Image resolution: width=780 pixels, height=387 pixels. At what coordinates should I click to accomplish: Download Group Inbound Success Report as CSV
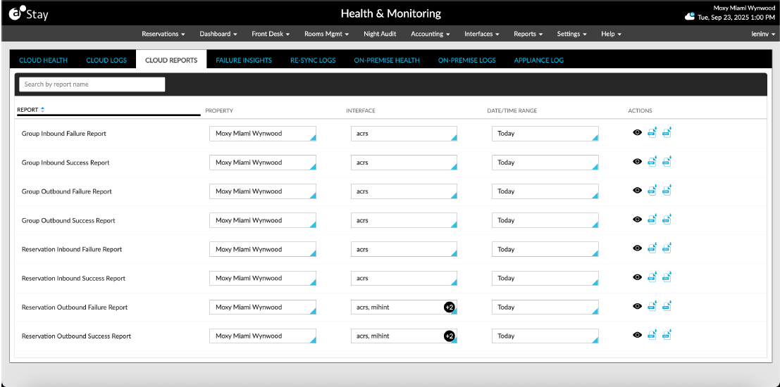pyautogui.click(x=667, y=161)
